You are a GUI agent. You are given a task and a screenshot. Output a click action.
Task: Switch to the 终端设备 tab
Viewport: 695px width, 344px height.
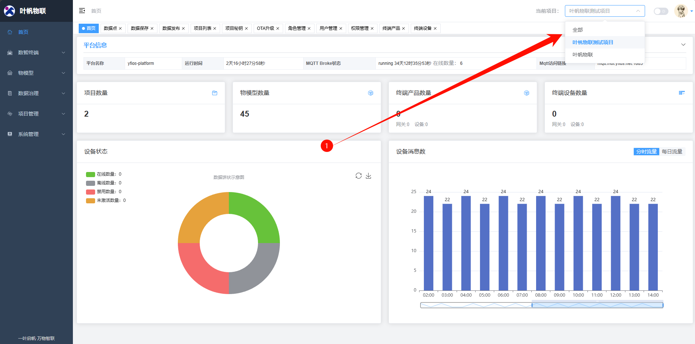click(x=422, y=28)
